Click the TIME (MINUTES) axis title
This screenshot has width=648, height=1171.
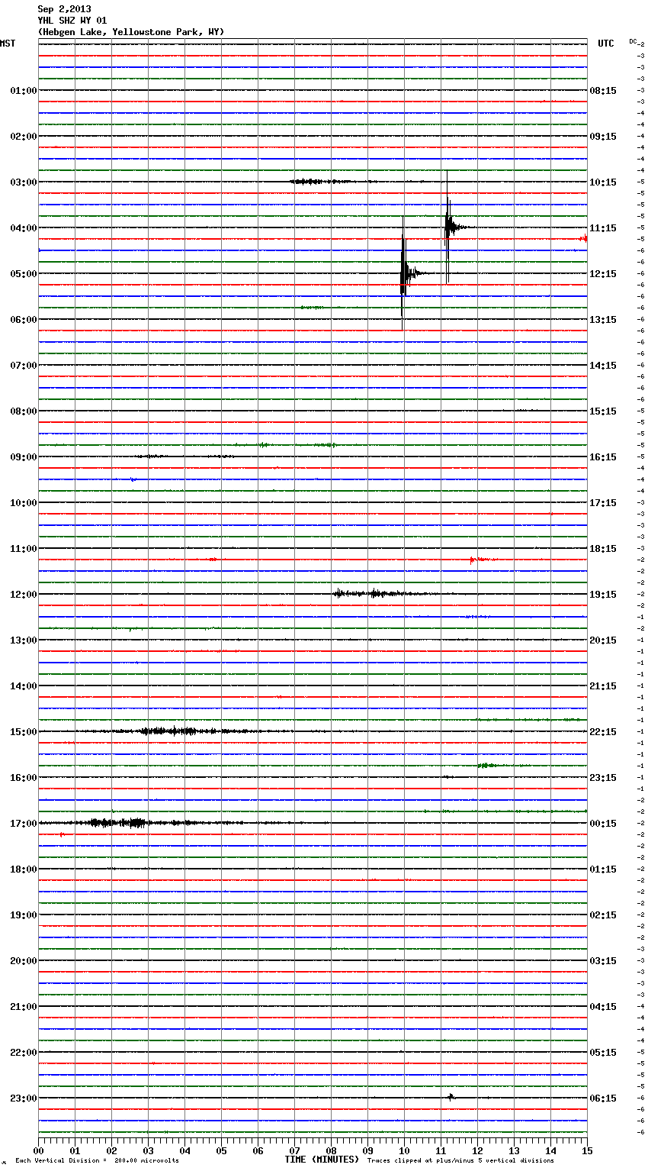tap(322, 1160)
